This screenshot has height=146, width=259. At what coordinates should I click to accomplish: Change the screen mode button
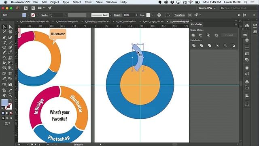click(7, 123)
